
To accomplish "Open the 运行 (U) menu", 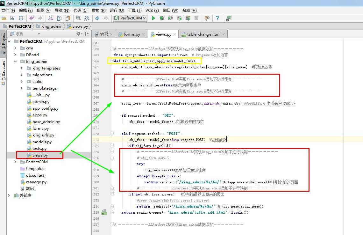I will pyautogui.click(x=117, y=11).
